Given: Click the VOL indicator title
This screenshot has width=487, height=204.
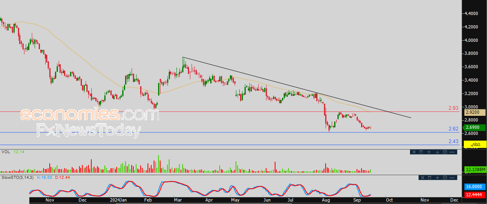Looking at the screenshot, I should click(x=6, y=152).
